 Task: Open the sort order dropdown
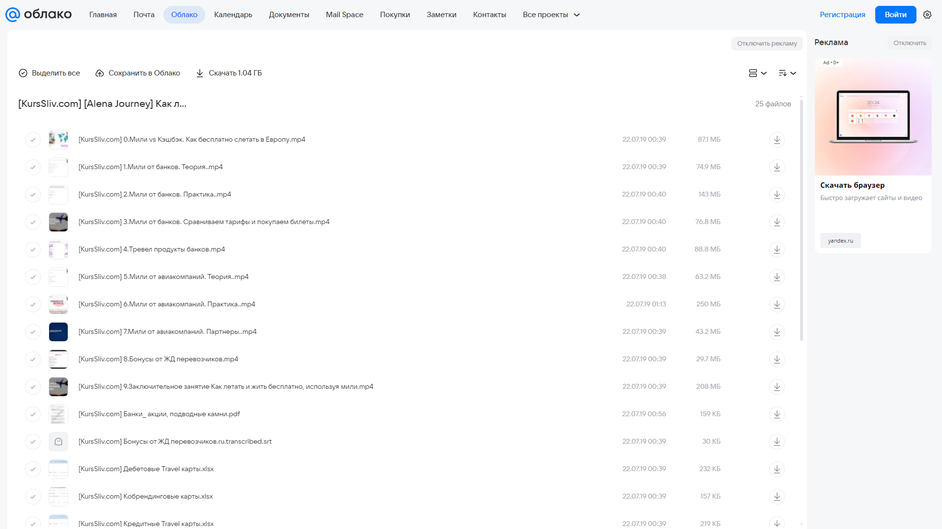[x=787, y=73]
